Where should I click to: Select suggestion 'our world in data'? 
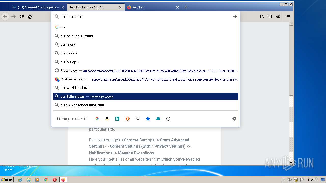point(146,88)
